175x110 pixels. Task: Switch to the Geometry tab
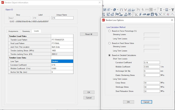pyautogui.click(x=26, y=31)
